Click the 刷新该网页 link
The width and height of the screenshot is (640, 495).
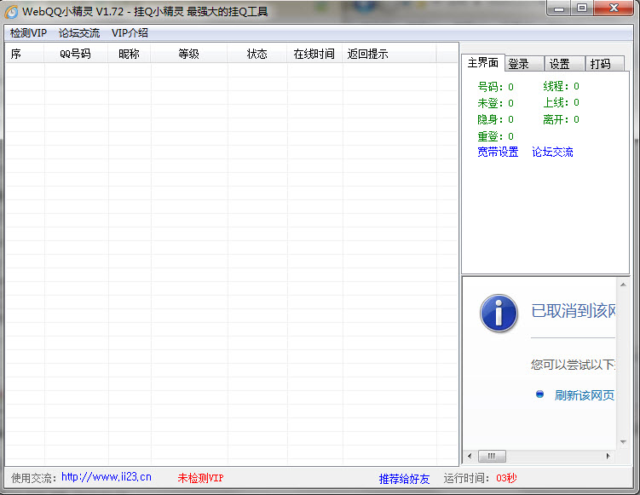[x=584, y=395]
